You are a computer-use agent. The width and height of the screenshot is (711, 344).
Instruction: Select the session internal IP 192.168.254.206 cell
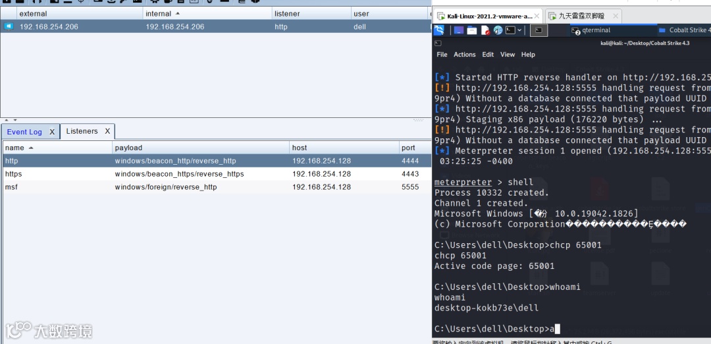click(174, 27)
